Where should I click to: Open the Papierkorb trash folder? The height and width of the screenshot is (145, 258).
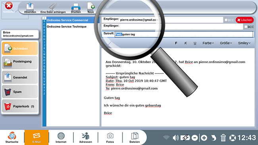click(20, 106)
